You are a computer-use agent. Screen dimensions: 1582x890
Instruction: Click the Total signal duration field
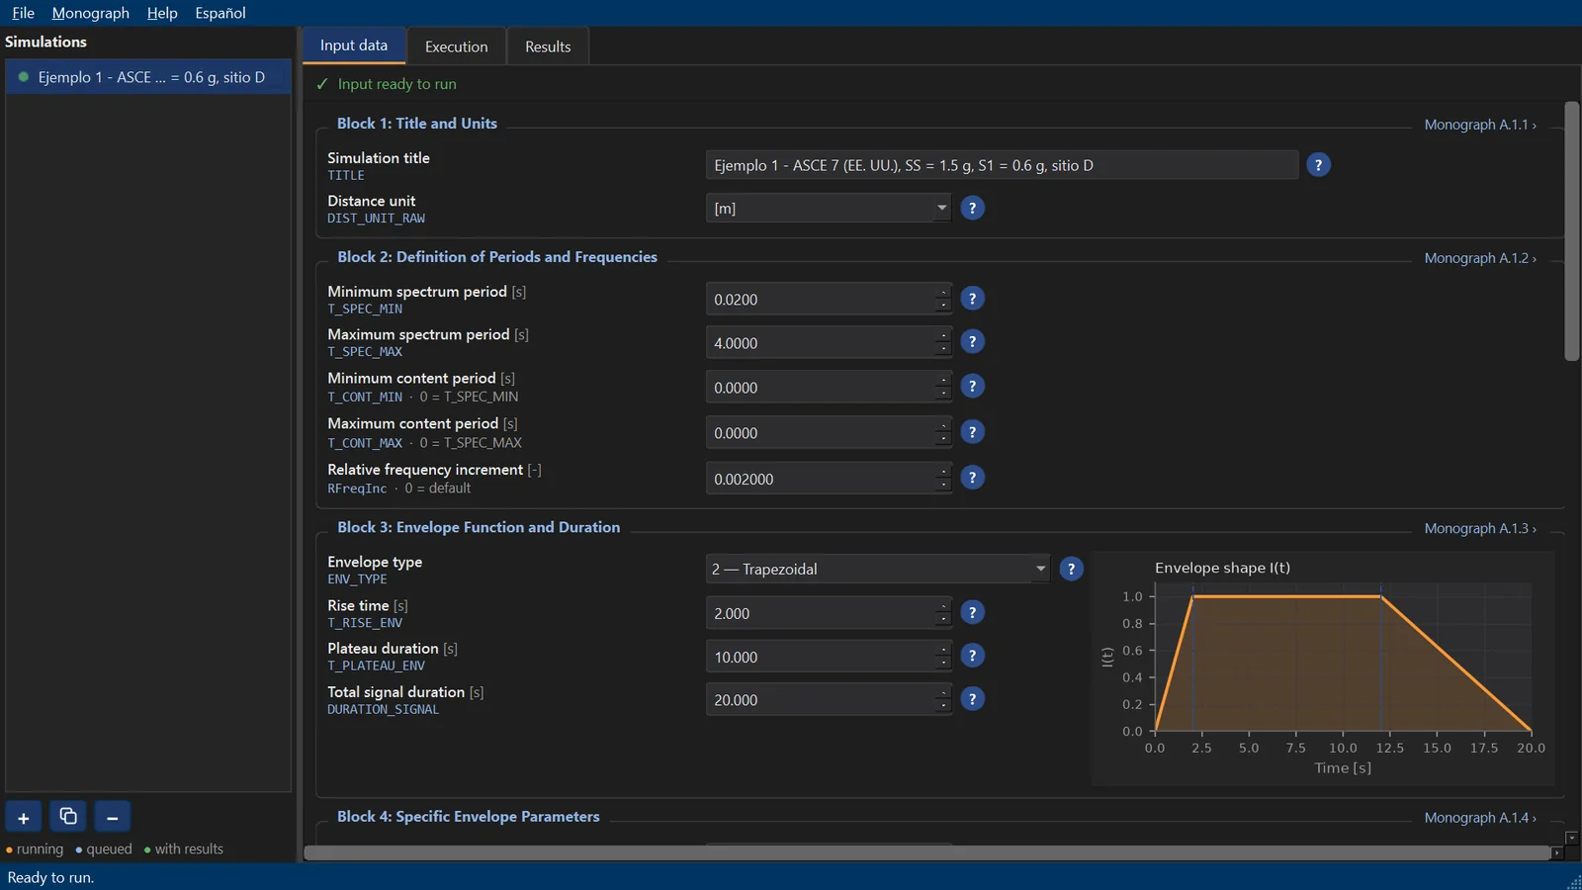pyautogui.click(x=829, y=700)
